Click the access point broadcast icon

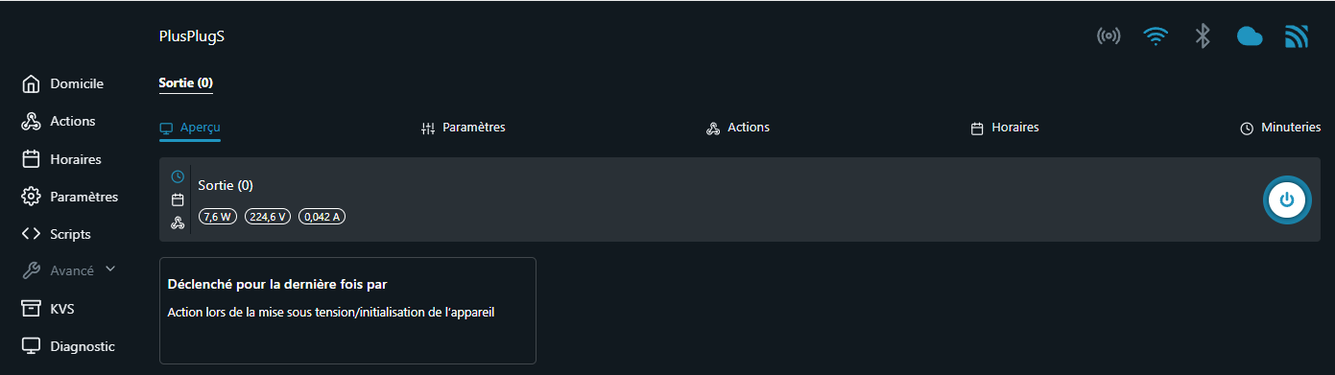click(x=1109, y=36)
